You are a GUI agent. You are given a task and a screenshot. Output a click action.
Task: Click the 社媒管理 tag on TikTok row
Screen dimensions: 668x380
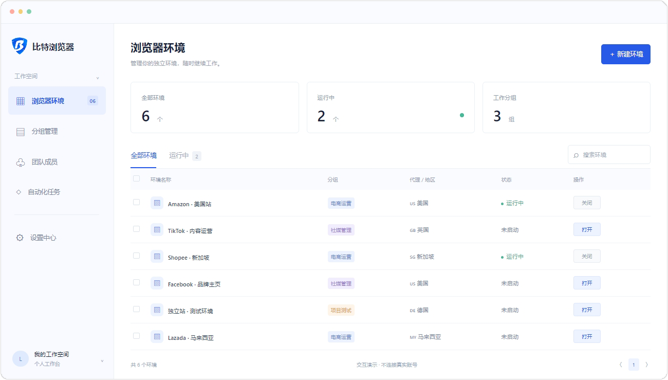341,230
